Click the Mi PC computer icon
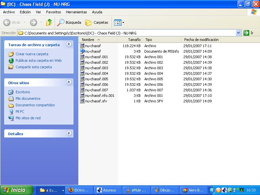Screen dimensions: 260x195 11,111
